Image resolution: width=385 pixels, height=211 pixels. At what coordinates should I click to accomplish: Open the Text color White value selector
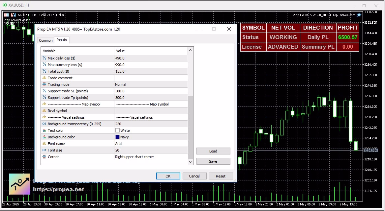(151, 130)
